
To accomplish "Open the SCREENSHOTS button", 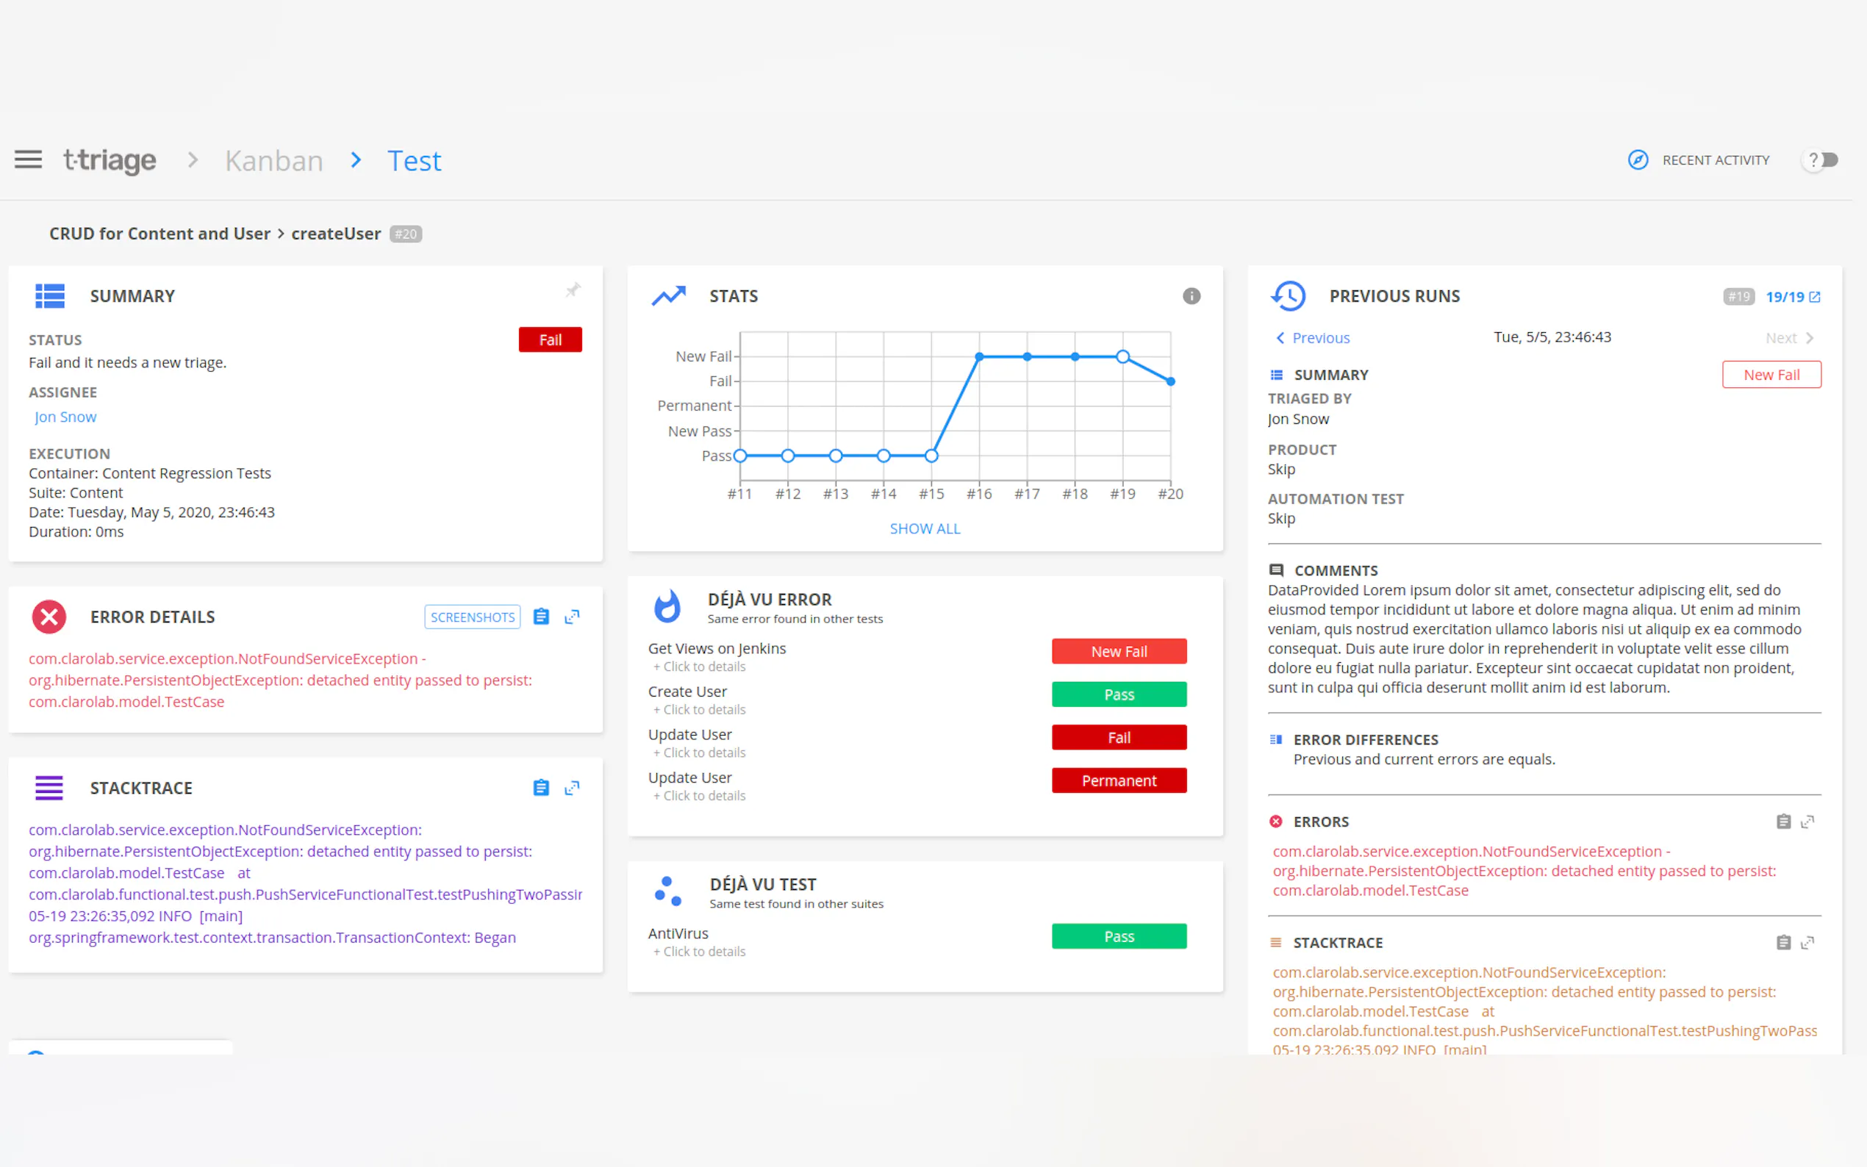I will point(473,617).
